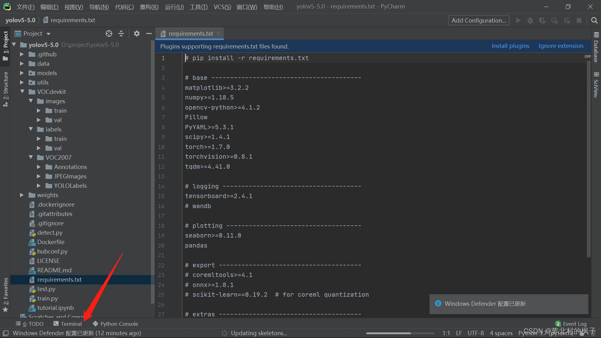Screen dimensions: 601x338
Task: Collapse all folders in the Project panel
Action: click(x=121, y=33)
